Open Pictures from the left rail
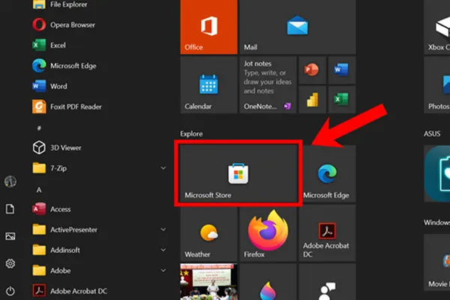This screenshot has height=300, width=450. pos(10,236)
